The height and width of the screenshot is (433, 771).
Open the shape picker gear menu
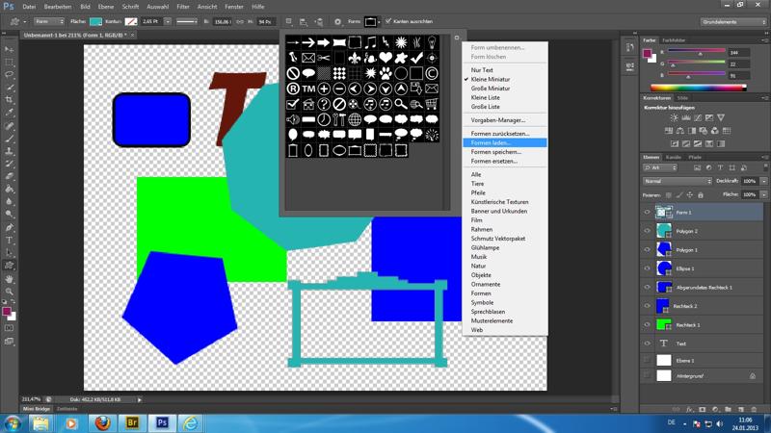pyautogui.click(x=457, y=38)
